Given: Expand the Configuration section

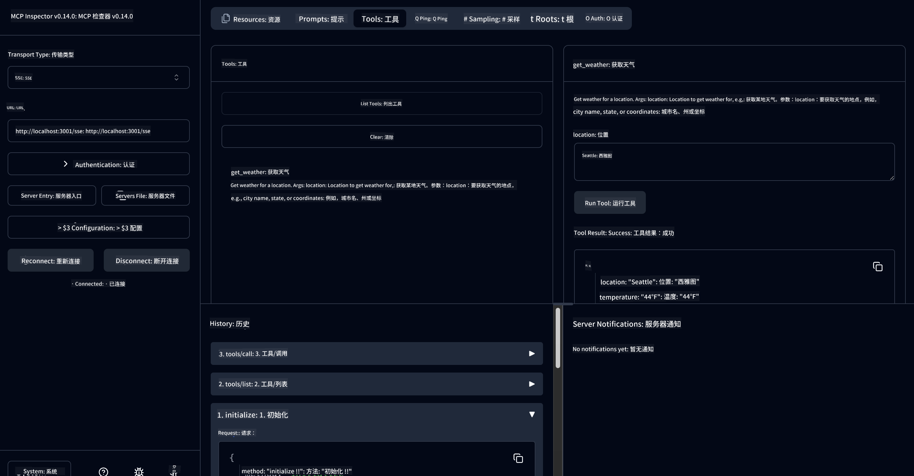Looking at the screenshot, I should click(99, 227).
